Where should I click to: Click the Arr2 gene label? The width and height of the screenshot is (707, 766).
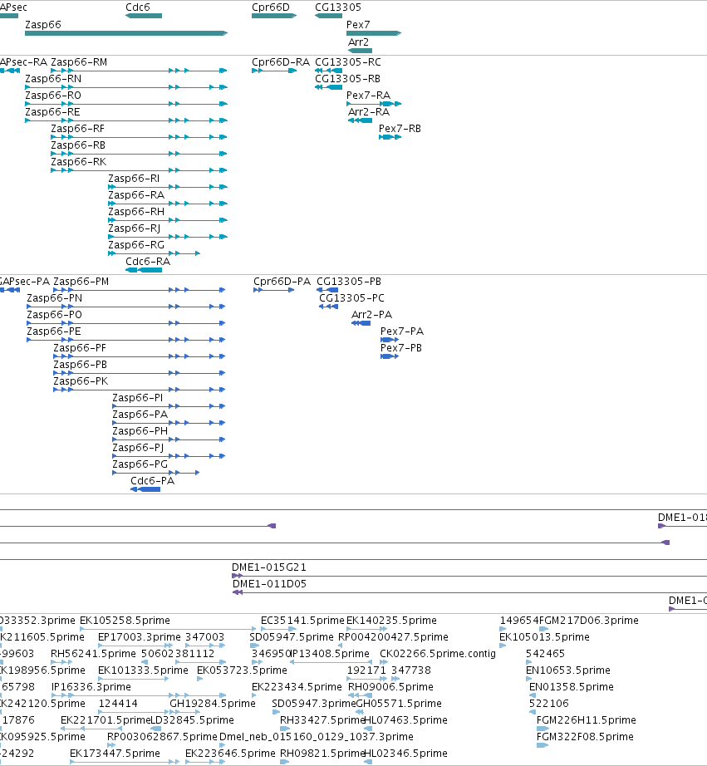358,42
